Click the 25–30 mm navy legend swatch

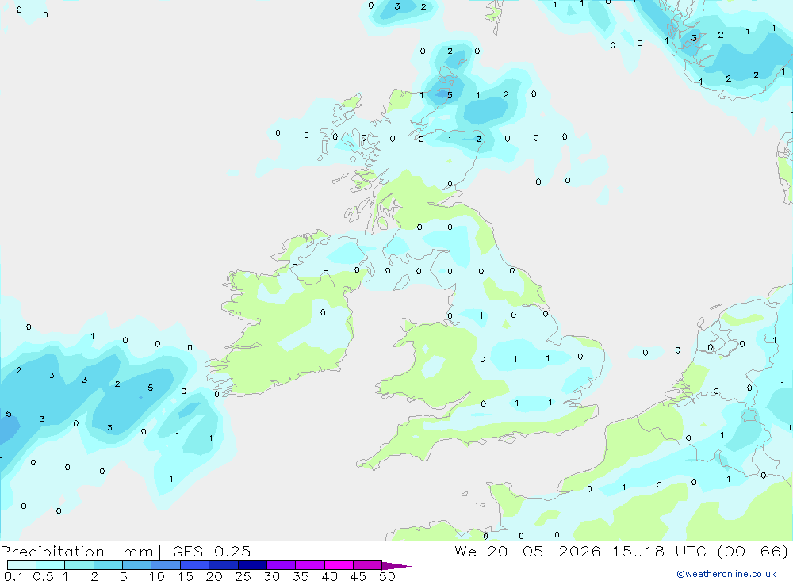pyautogui.click(x=252, y=565)
